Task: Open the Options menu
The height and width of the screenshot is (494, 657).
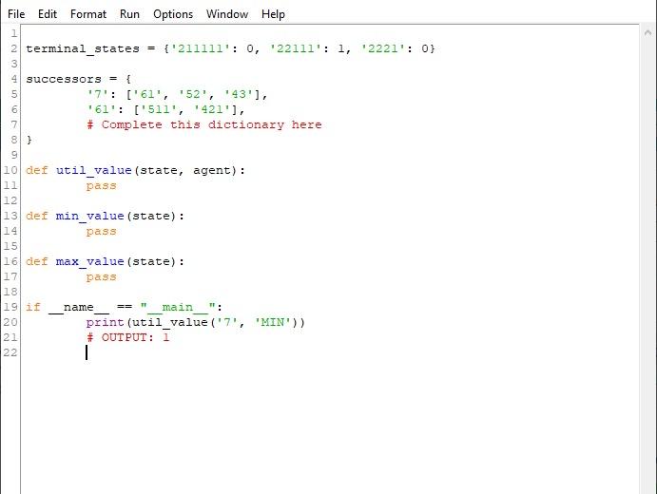Action: tap(173, 14)
